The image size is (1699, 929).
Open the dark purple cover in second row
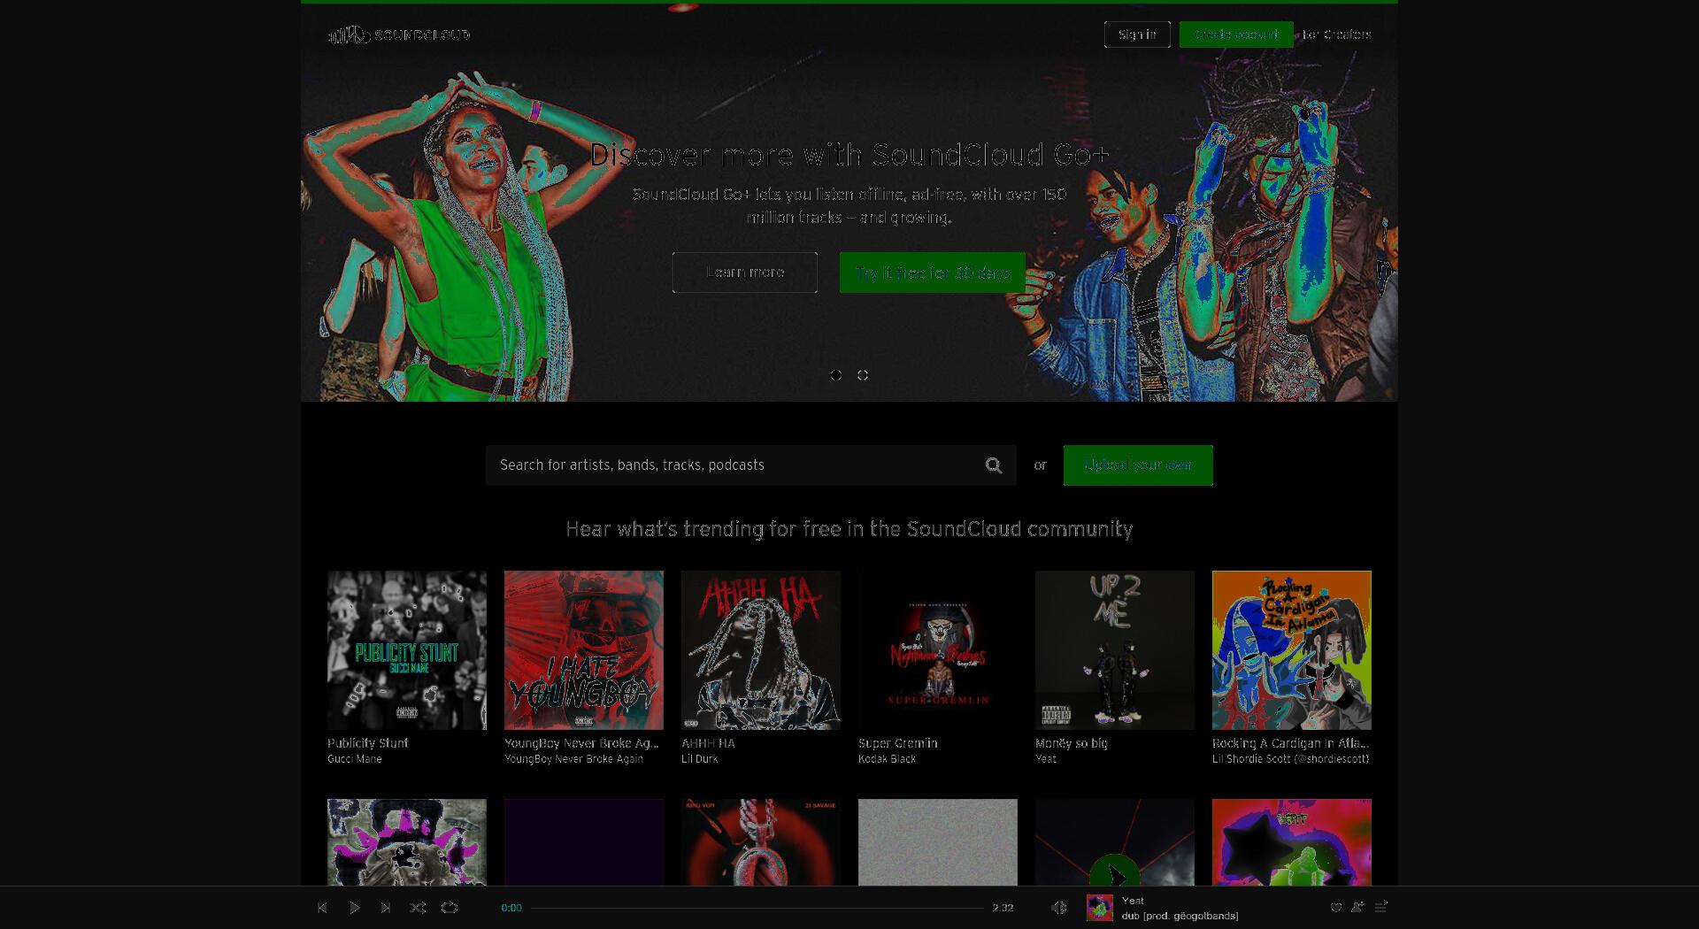click(584, 842)
